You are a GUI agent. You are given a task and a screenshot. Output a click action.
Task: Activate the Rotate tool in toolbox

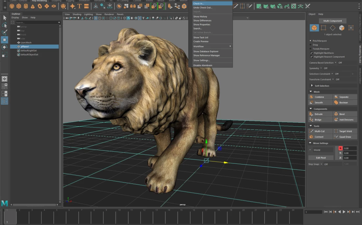click(5, 47)
